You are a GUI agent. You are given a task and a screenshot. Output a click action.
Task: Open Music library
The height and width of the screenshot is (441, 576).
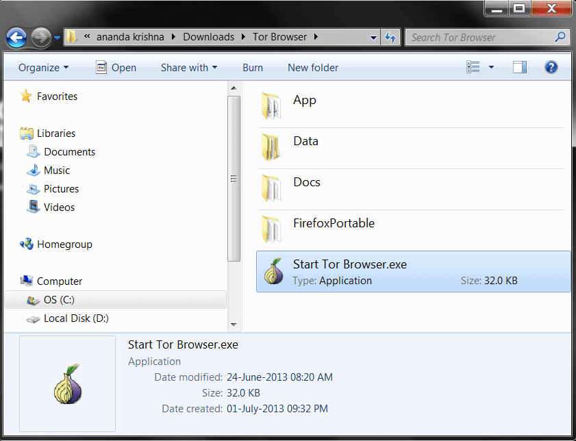(57, 171)
